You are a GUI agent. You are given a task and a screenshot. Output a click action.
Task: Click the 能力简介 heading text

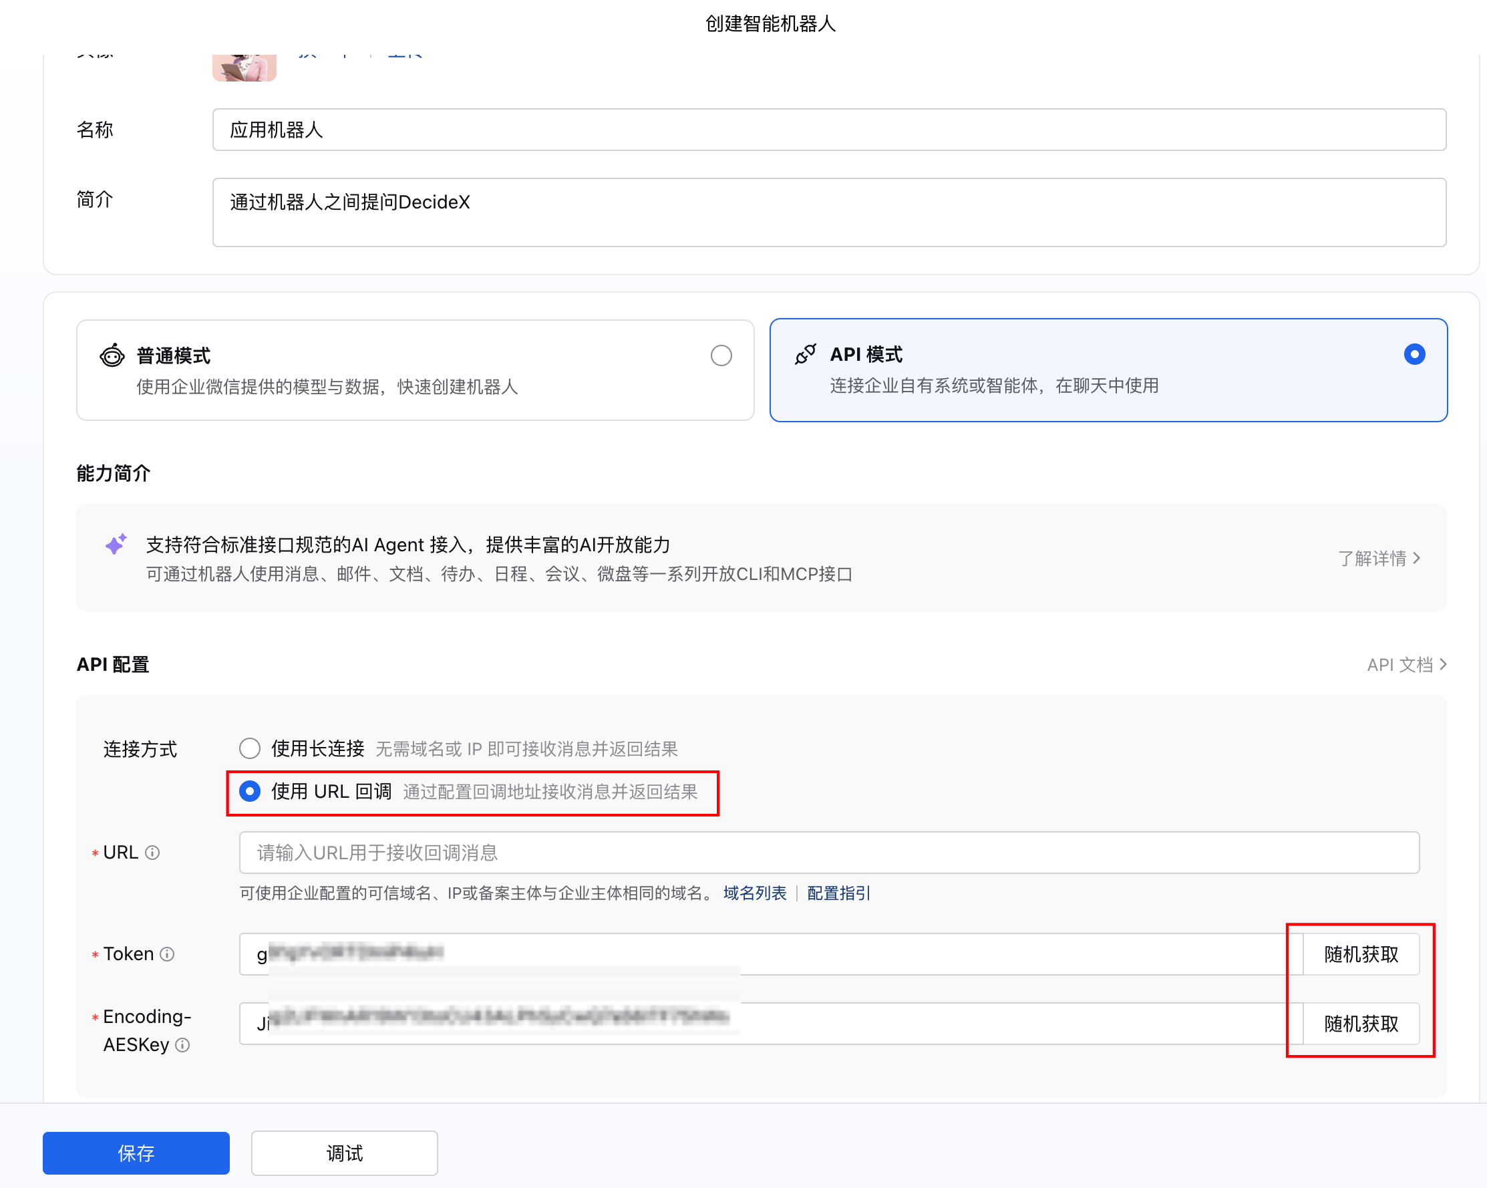pos(113,473)
